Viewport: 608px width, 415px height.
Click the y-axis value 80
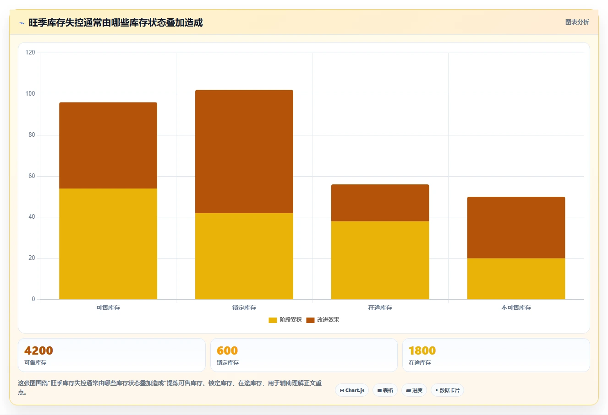(x=32, y=135)
